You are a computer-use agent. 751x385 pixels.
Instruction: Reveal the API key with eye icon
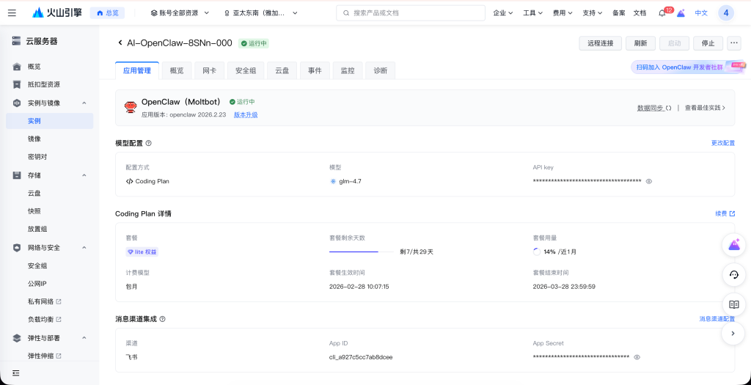pos(648,181)
